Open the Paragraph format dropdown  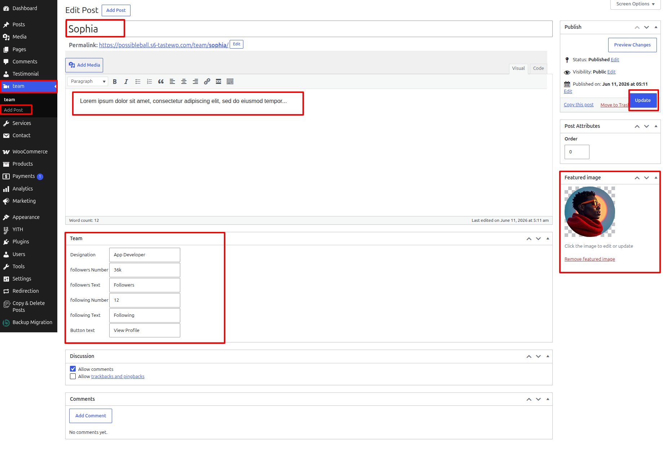[88, 81]
